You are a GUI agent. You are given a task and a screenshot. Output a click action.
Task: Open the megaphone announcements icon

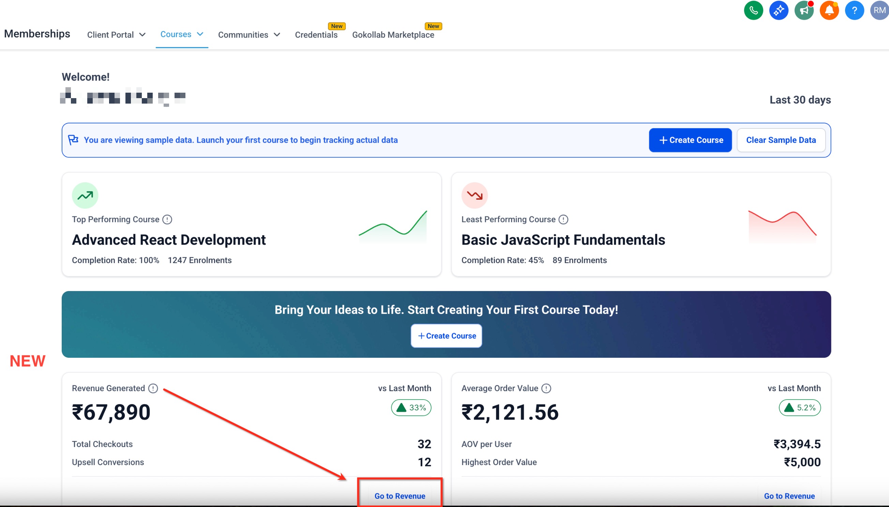tap(804, 11)
